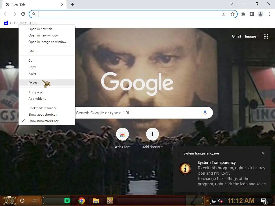Screen dimensions: 275x206
Task: Select Add page... in the menu
Action: click(x=47, y=92)
